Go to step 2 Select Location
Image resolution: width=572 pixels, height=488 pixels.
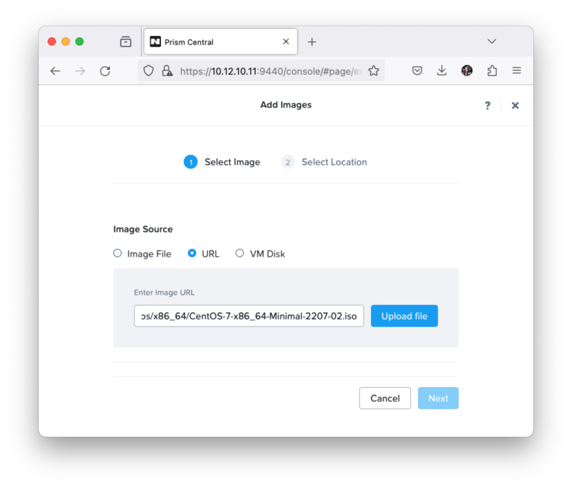coord(324,162)
